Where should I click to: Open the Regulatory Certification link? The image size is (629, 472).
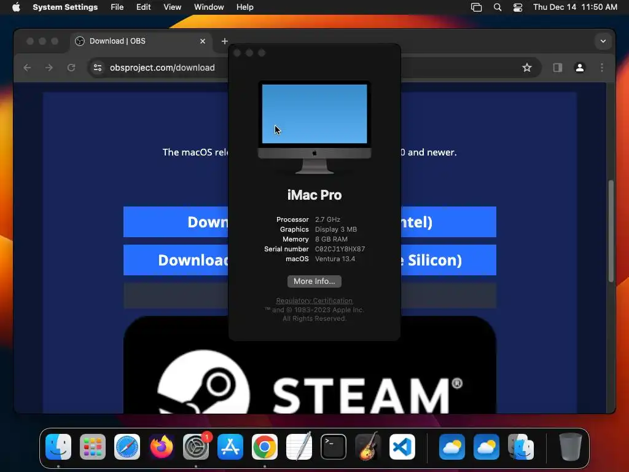point(314,301)
